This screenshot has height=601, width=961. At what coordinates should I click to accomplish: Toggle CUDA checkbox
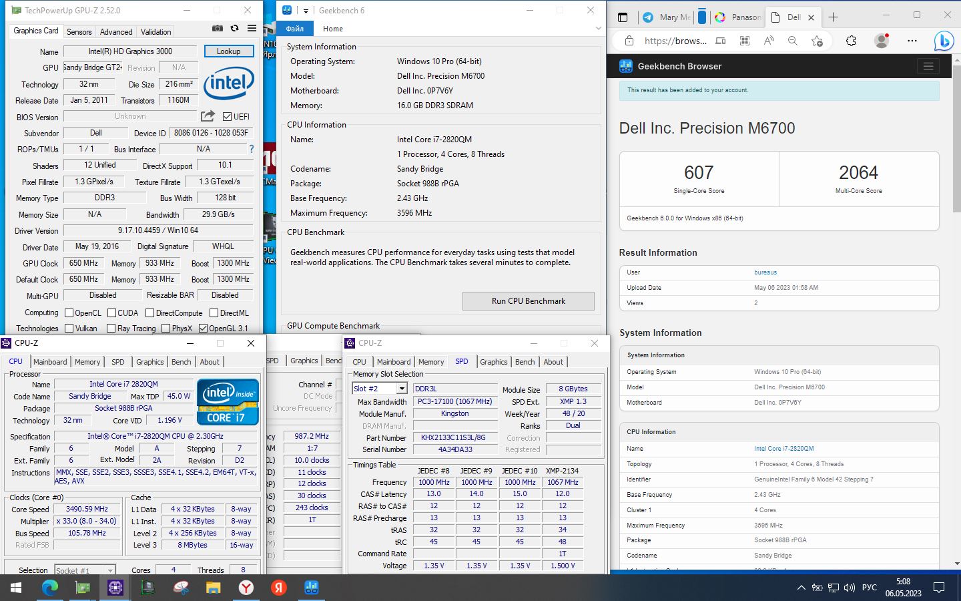(x=111, y=313)
